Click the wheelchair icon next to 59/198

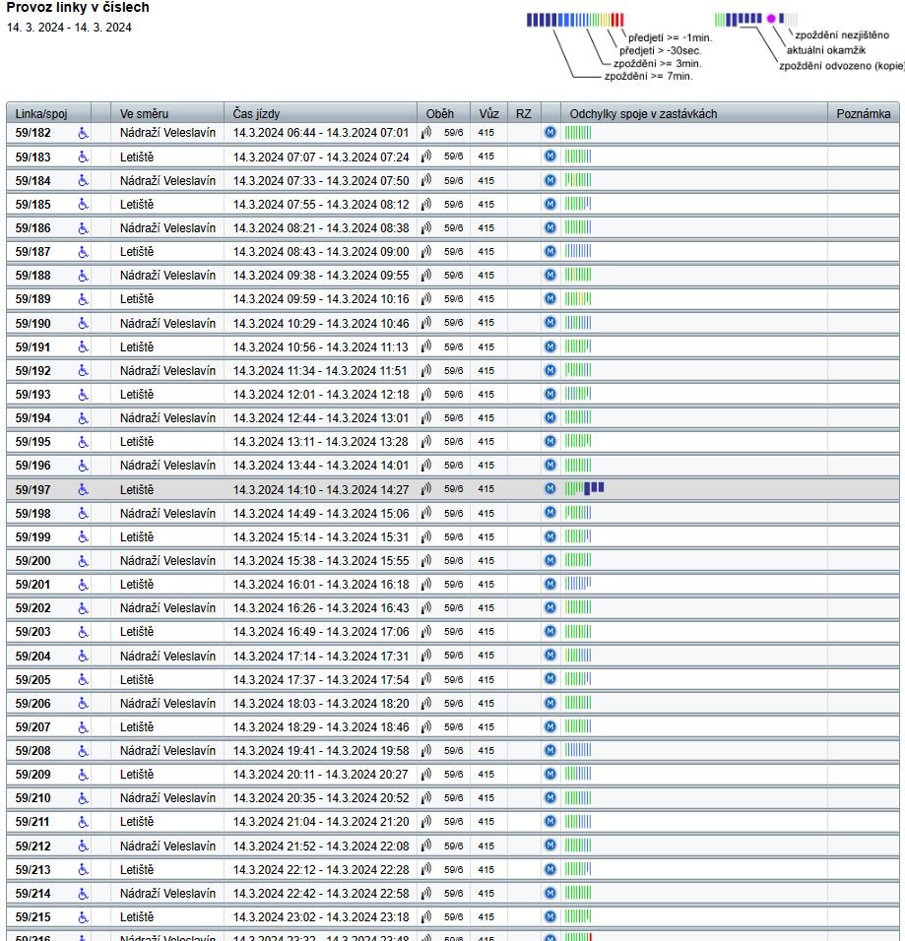coord(83,514)
